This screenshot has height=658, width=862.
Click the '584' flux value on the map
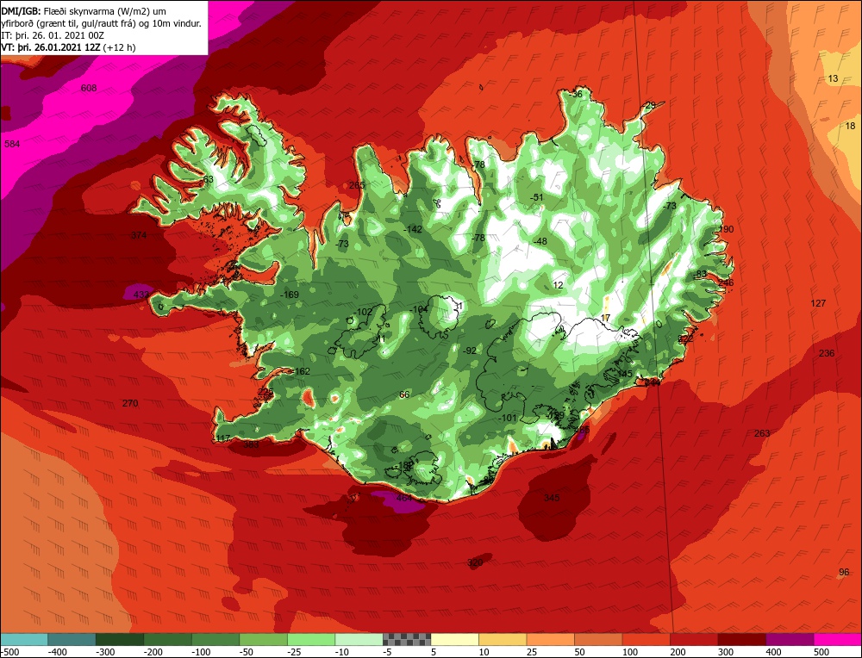[12, 144]
